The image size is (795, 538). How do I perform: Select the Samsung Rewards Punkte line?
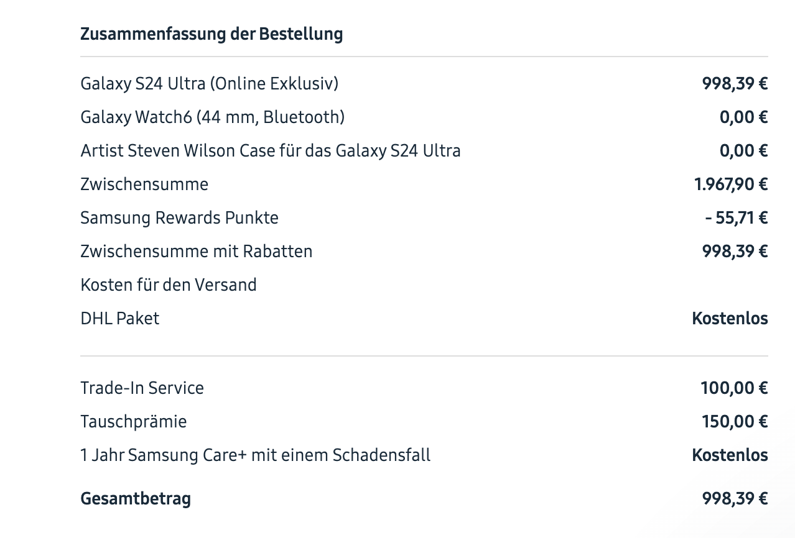(179, 217)
